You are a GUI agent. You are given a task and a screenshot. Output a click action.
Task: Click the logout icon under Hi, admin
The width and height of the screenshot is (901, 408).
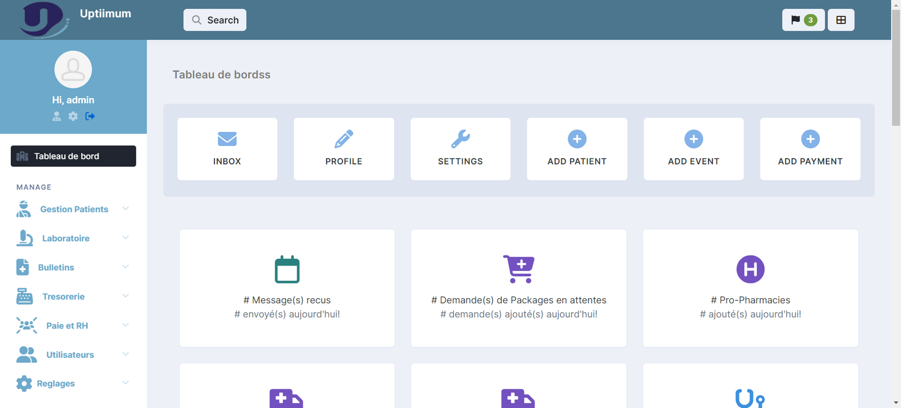click(x=90, y=116)
